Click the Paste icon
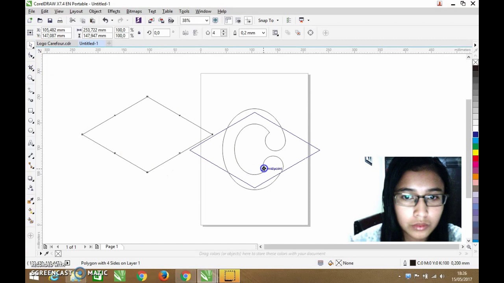The height and width of the screenshot is (283, 504). [93, 20]
